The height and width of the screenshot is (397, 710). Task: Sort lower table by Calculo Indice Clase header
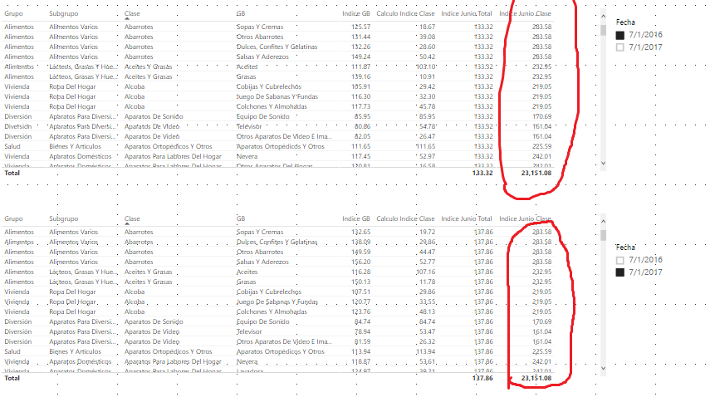(405, 218)
